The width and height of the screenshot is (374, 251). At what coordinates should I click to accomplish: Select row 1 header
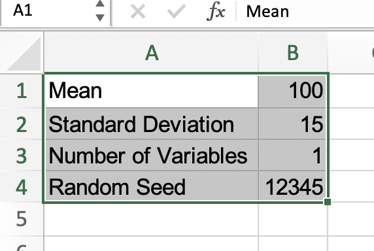tap(22, 91)
